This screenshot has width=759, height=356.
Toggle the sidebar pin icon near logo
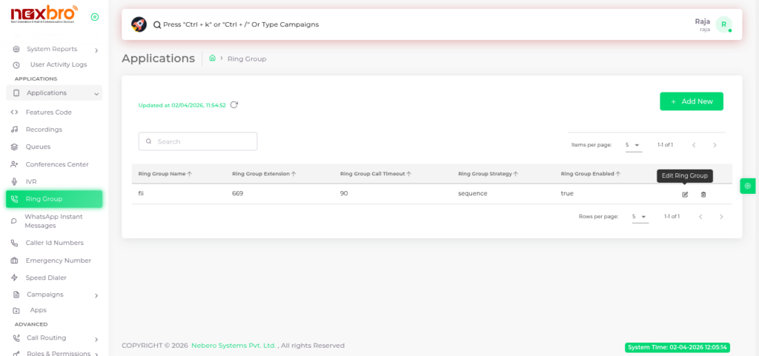94,17
